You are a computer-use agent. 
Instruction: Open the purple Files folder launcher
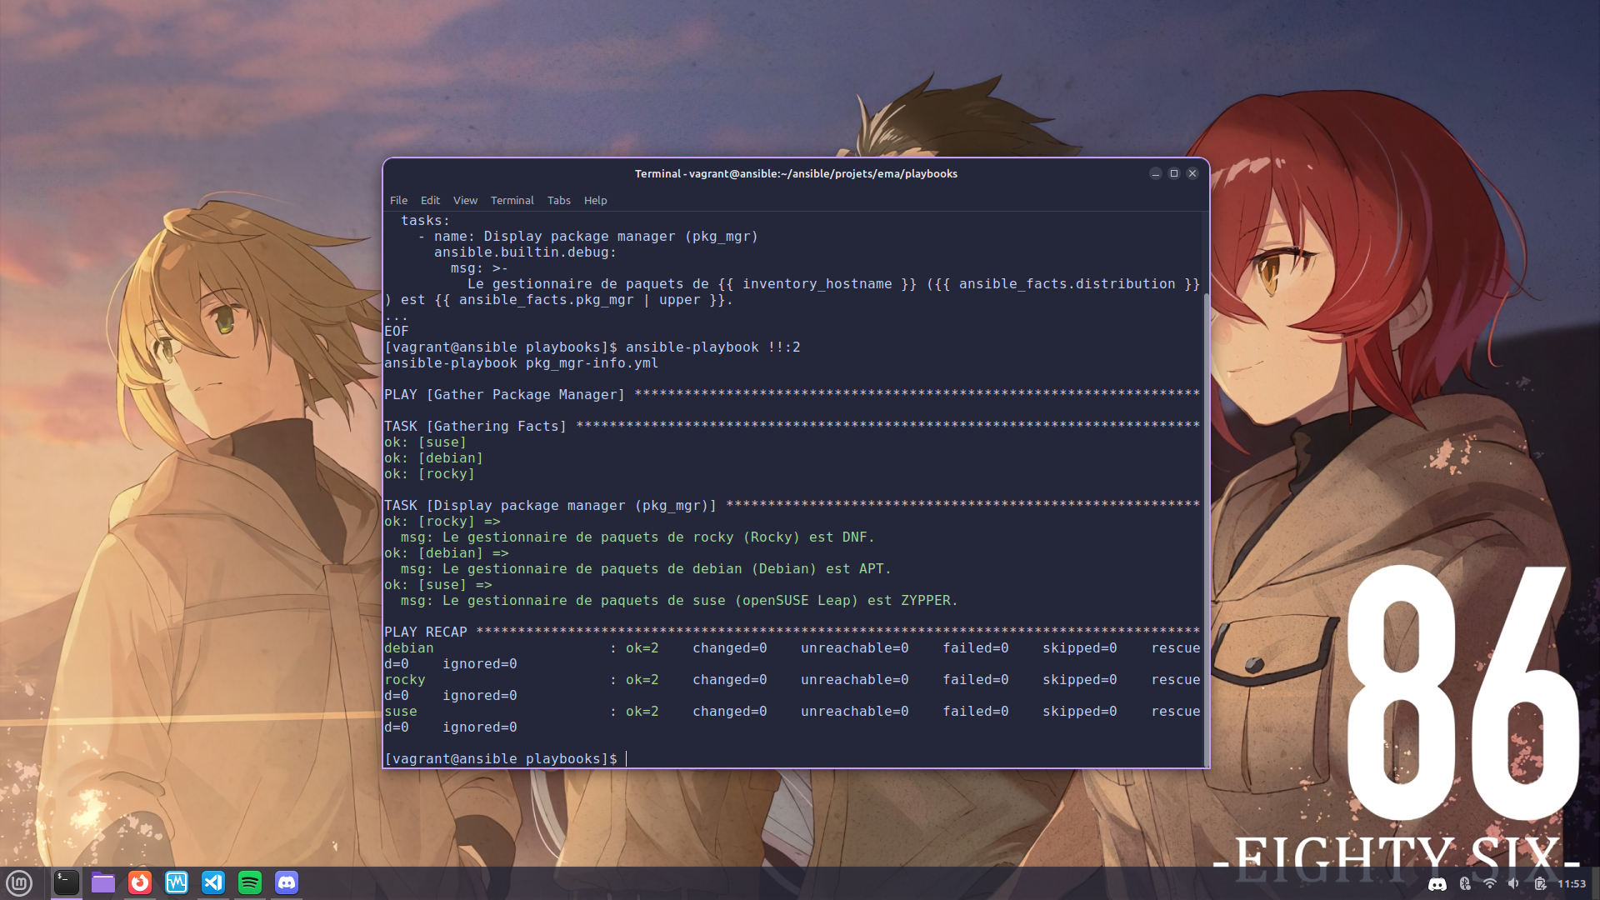[x=103, y=882]
